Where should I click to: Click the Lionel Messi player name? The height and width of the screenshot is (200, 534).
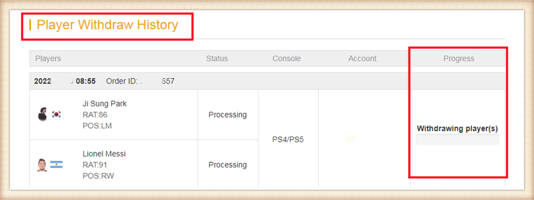[104, 154]
